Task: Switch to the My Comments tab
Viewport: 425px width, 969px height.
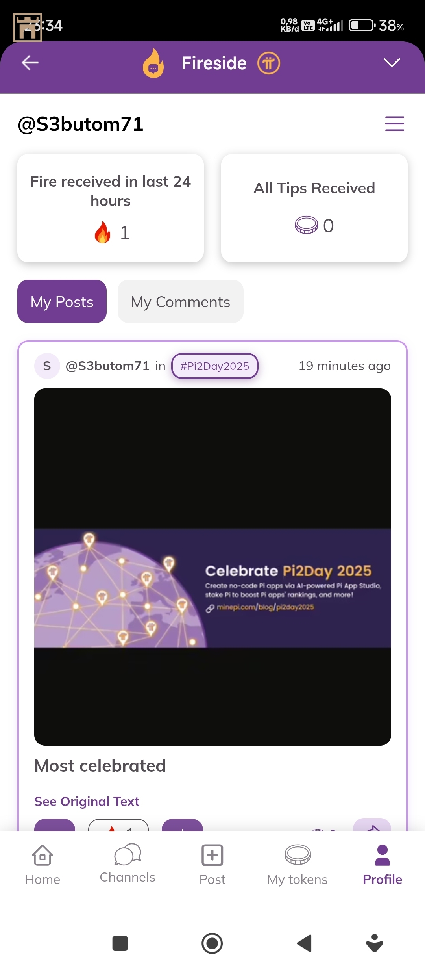Action: point(180,302)
